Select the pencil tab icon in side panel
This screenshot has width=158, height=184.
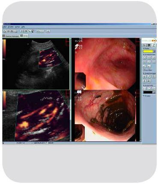[x=154, y=45]
